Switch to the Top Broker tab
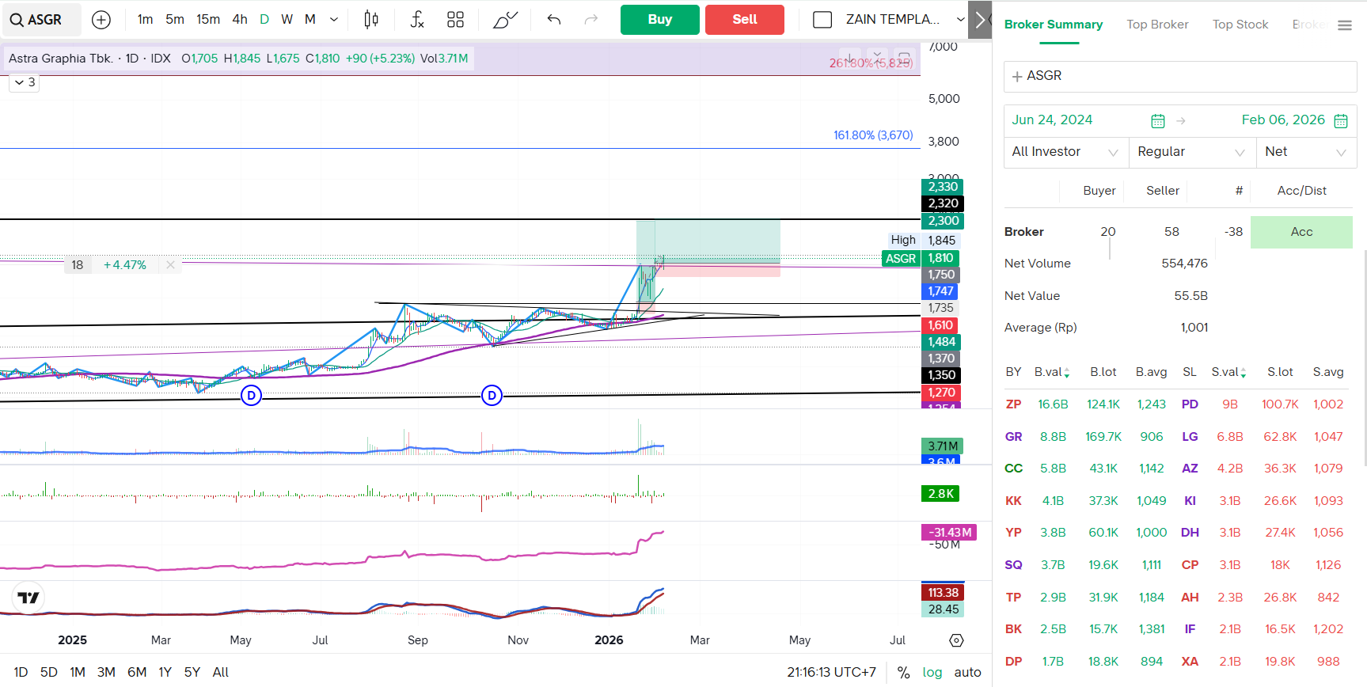Image resolution: width=1367 pixels, height=687 pixels. (1158, 25)
